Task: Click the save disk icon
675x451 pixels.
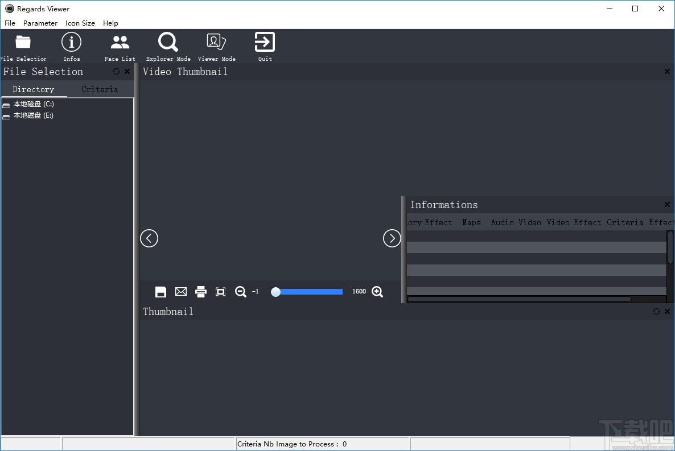Action: tap(160, 292)
